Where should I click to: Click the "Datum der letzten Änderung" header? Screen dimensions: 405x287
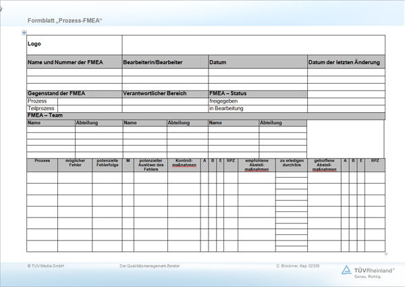click(346, 62)
